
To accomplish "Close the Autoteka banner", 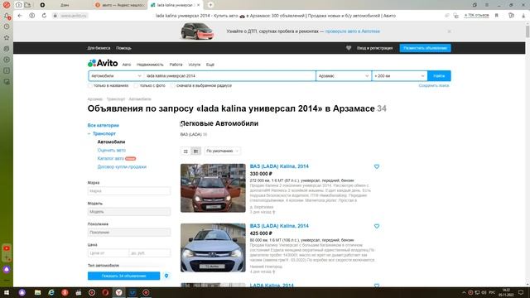I will pyautogui.click(x=449, y=31).
